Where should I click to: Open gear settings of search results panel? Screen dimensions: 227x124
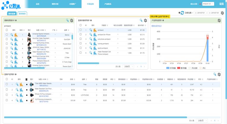[72, 20]
